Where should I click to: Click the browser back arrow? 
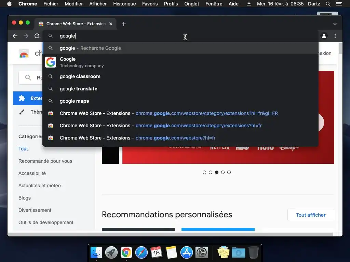click(x=15, y=36)
